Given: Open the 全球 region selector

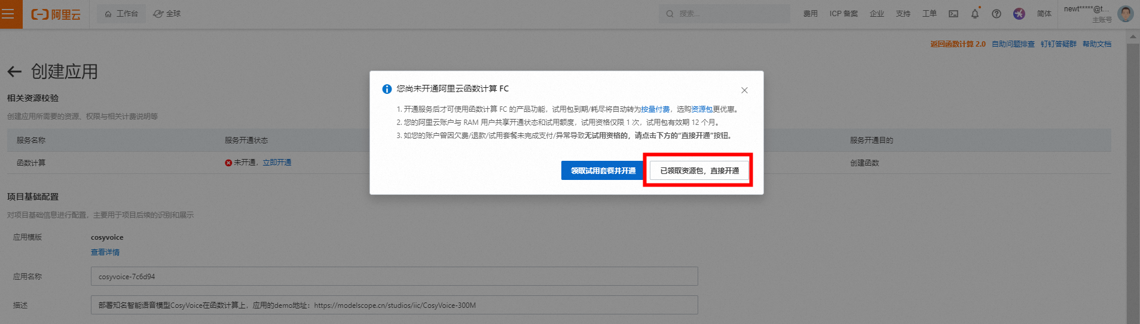Looking at the screenshot, I should 167,14.
